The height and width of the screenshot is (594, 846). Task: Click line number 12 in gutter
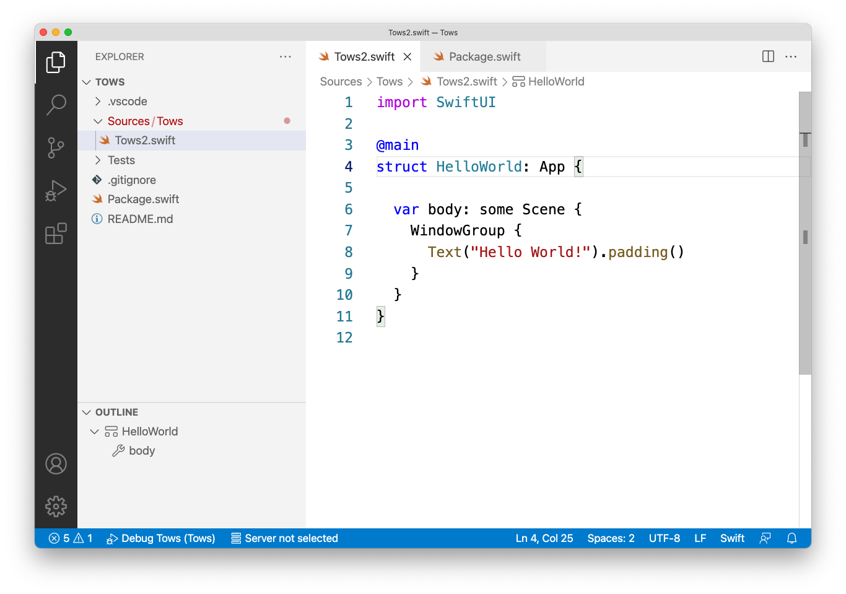click(344, 338)
